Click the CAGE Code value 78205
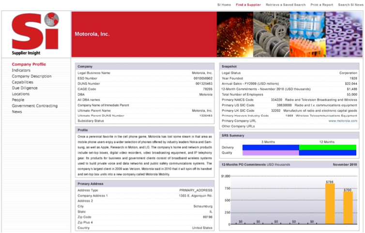 coord(208,89)
